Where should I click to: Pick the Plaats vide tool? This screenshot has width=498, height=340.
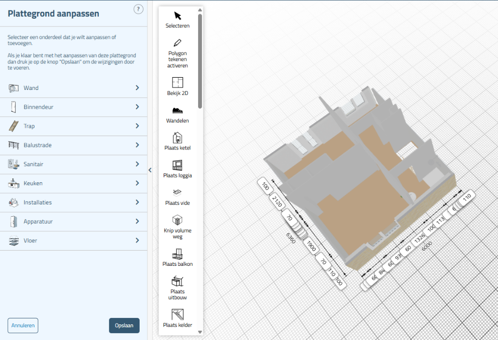point(177,196)
